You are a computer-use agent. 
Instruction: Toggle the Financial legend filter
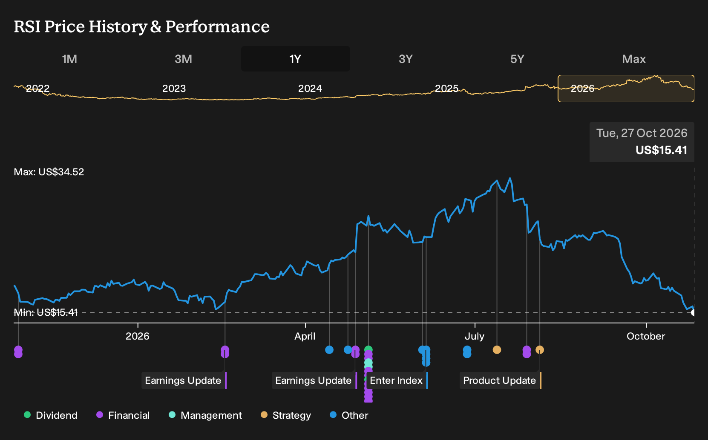123,415
